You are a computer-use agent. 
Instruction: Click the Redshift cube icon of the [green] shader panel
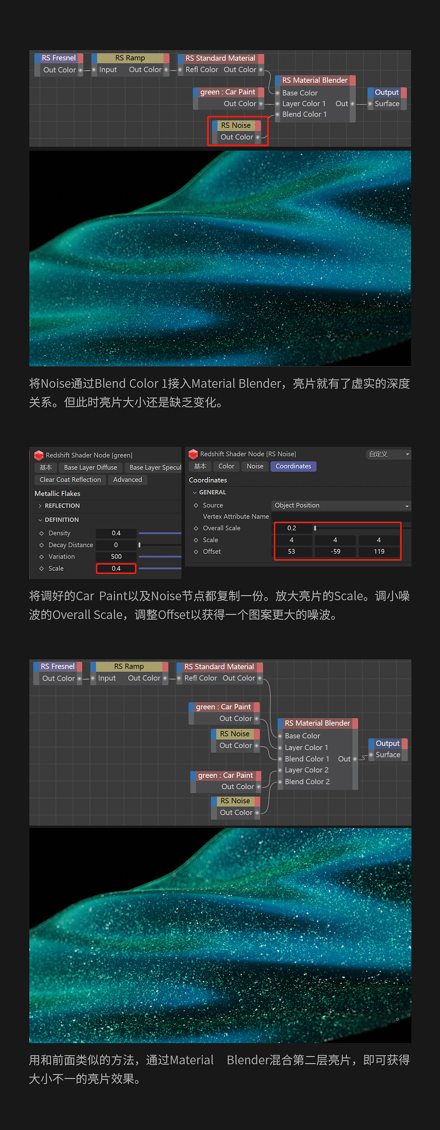tap(39, 455)
